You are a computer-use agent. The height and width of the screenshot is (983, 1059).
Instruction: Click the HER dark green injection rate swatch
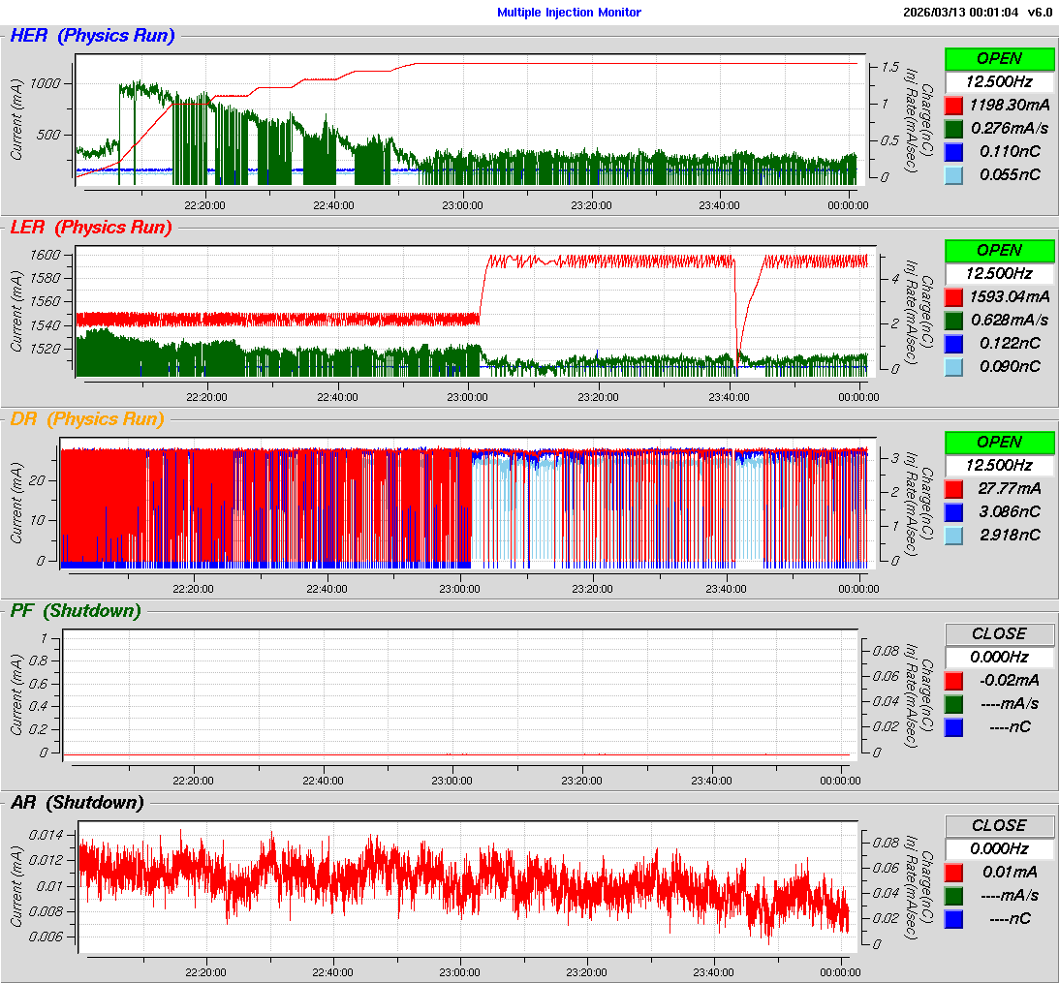click(x=954, y=128)
